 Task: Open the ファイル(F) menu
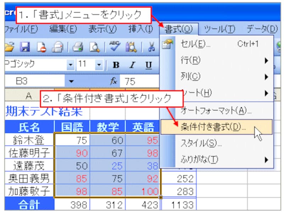pos(21,29)
